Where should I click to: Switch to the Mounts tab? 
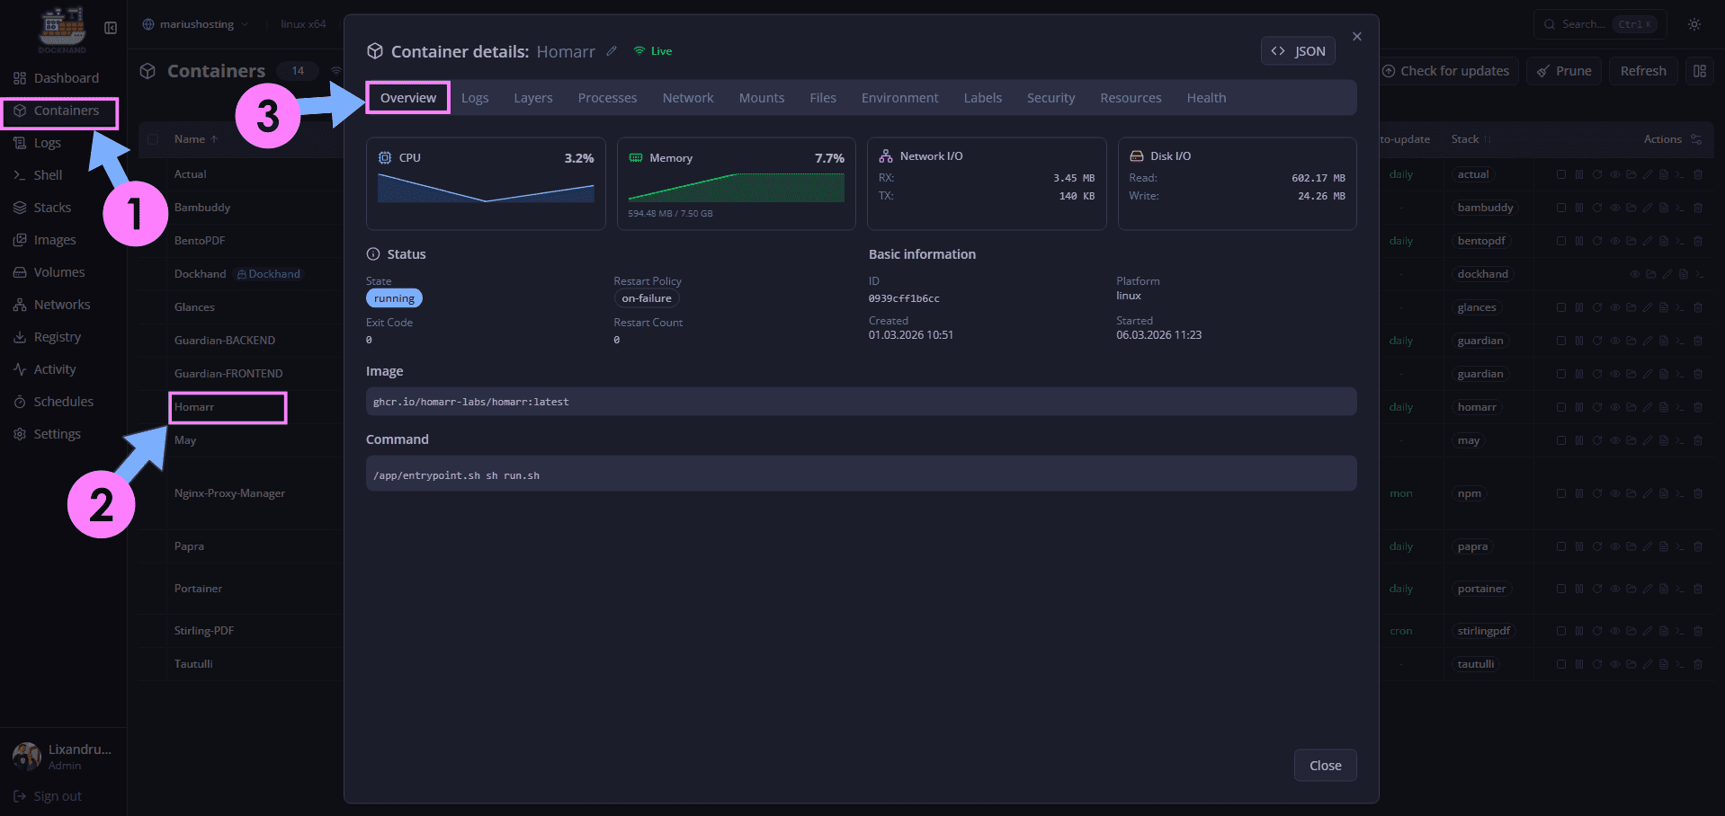(x=761, y=97)
